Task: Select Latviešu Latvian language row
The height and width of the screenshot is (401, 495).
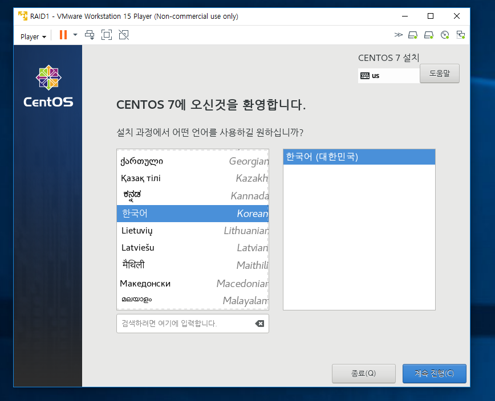Action: coord(193,247)
